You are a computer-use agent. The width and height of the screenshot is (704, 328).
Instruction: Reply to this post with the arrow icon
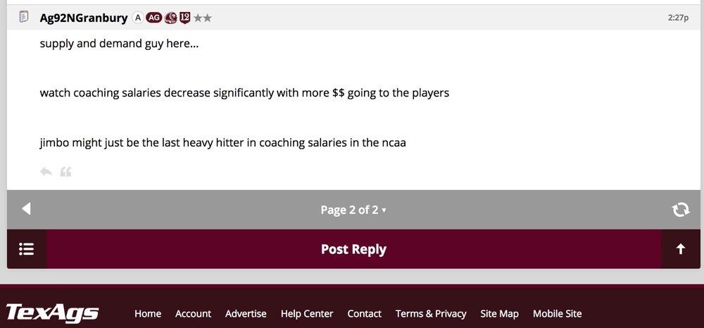coord(46,171)
